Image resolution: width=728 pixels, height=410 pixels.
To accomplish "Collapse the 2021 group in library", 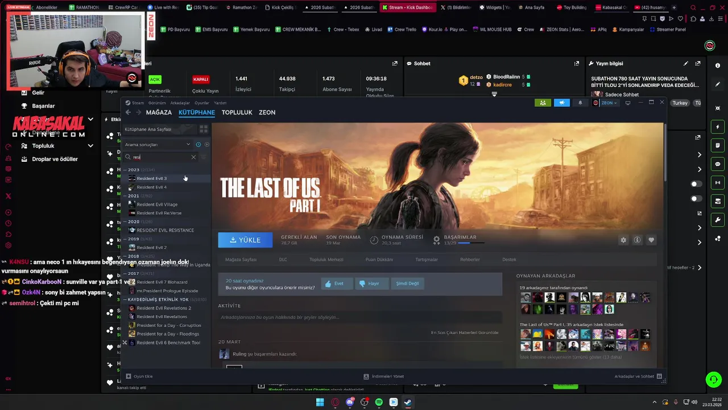I will pos(125,196).
